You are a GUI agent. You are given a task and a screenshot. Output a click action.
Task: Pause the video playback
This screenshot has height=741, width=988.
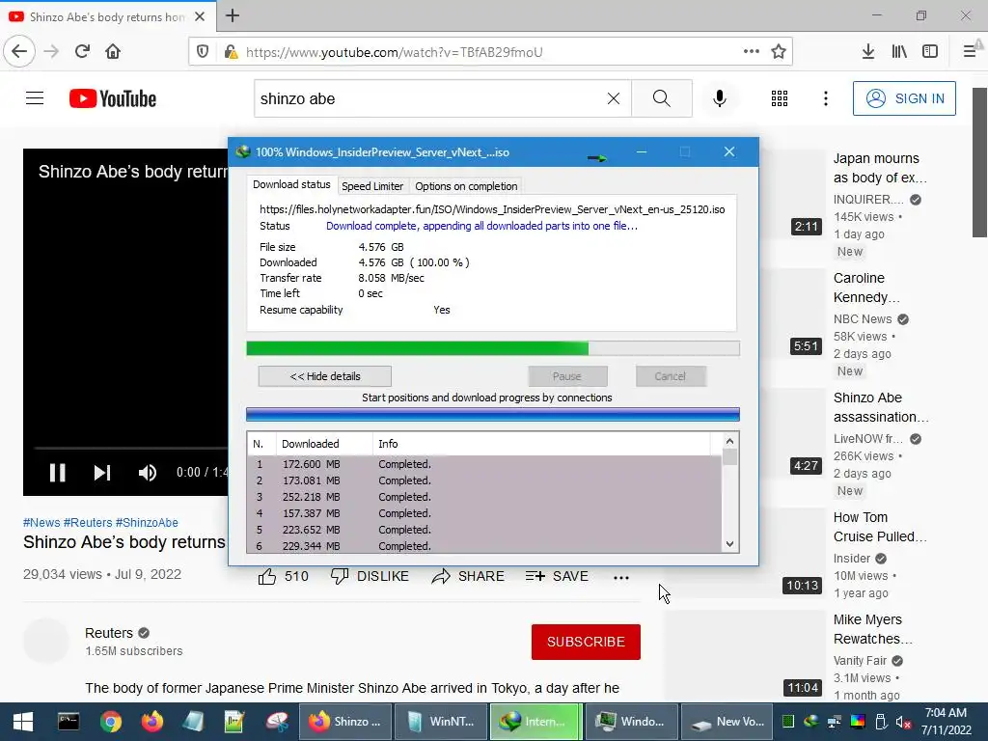[57, 473]
